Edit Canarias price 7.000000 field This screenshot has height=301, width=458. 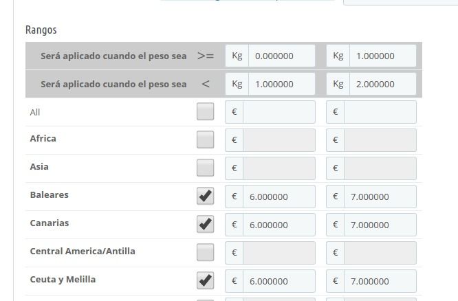tap(380, 225)
